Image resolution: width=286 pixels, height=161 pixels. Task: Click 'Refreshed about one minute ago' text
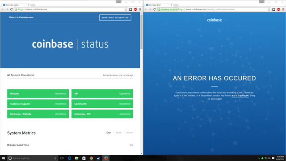[118, 75]
